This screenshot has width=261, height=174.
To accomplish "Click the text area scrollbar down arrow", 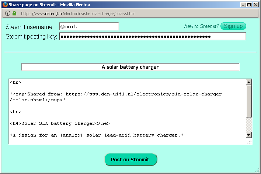I will pyautogui.click(x=249, y=135).
